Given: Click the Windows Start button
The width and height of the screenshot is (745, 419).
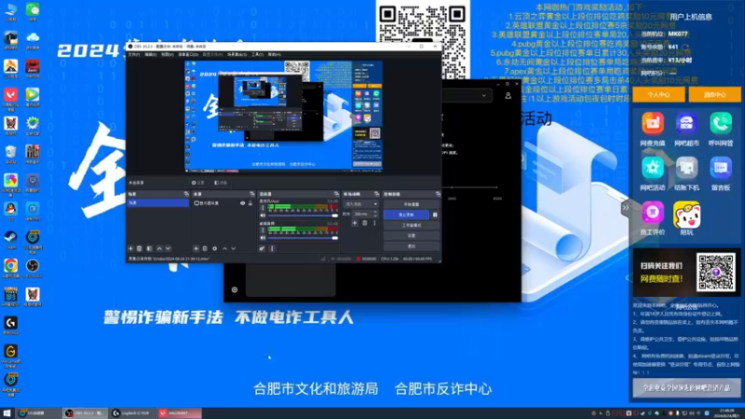Looking at the screenshot, I should (x=7, y=413).
